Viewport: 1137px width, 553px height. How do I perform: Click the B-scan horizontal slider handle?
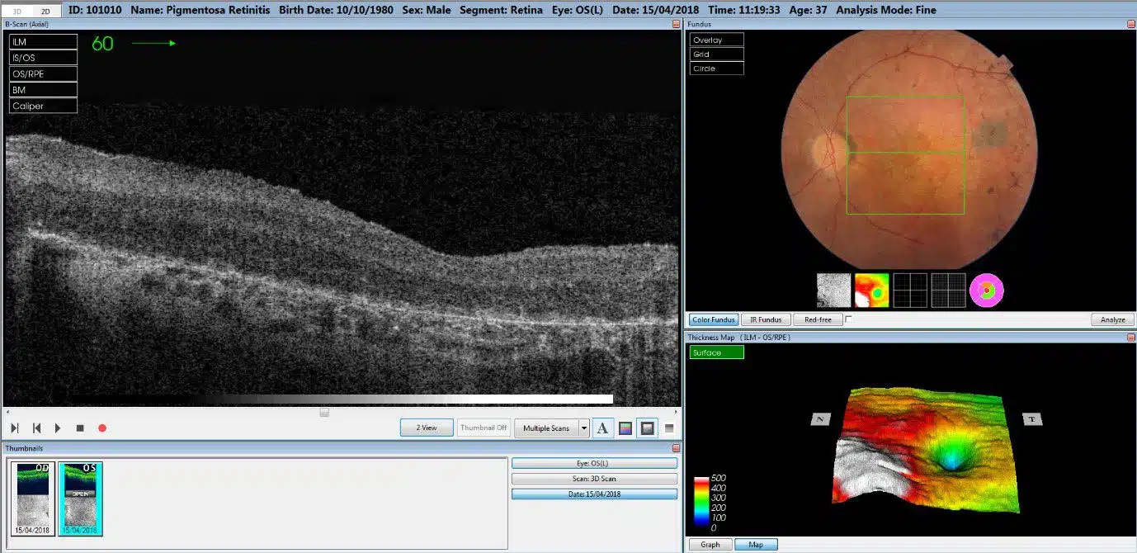324,411
